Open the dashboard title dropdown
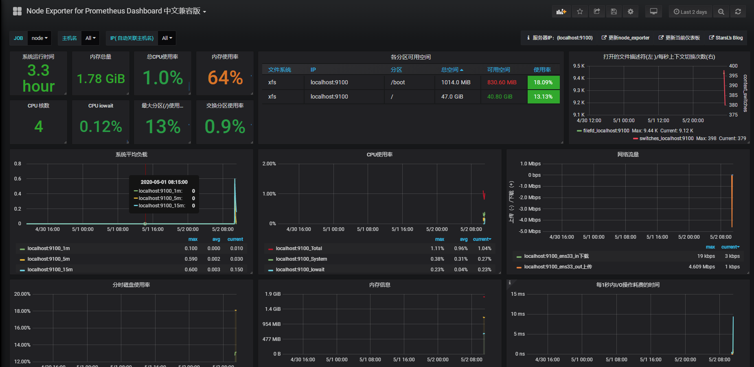 [x=116, y=11]
